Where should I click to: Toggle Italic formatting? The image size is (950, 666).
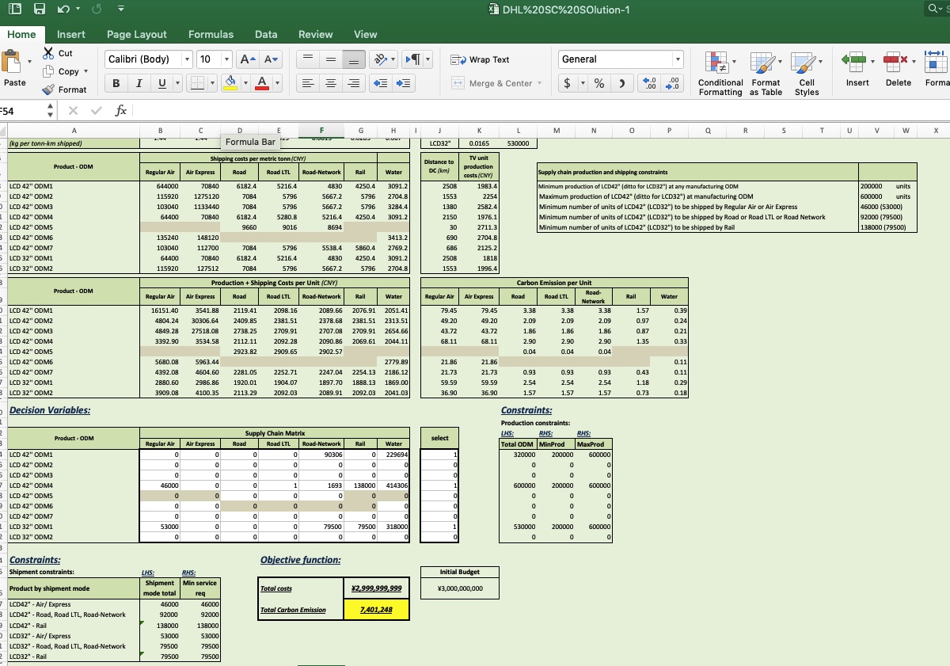coord(139,84)
